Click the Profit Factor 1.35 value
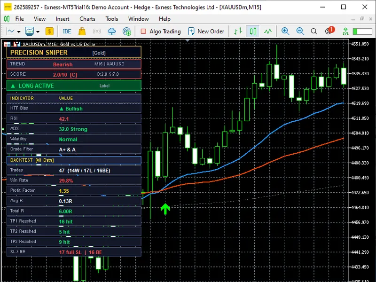Image resolution: width=376 pixels, height=282 pixels. (64, 191)
